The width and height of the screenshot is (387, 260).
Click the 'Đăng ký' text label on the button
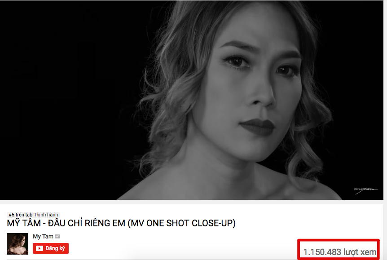tap(55, 248)
